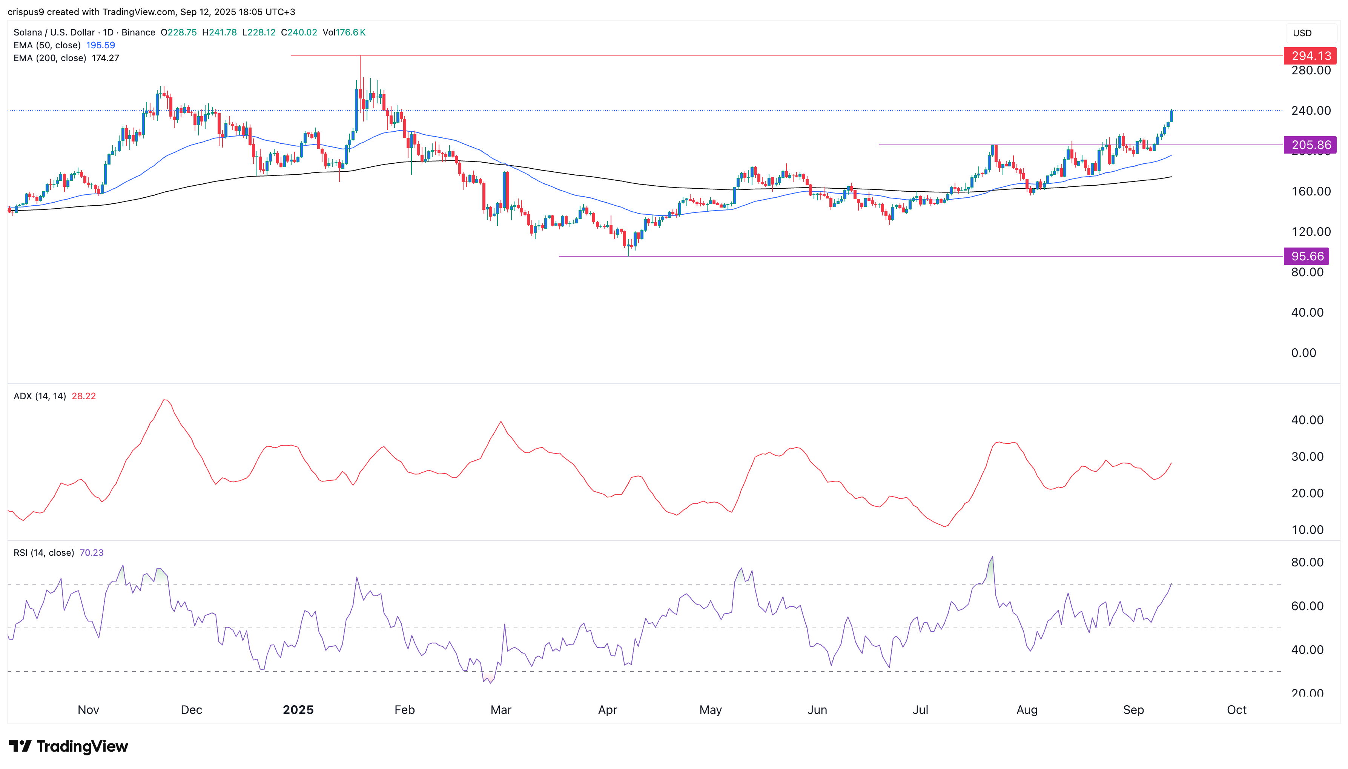Click the red ADX value 28.22
This screenshot has height=769, width=1348.
[83, 396]
